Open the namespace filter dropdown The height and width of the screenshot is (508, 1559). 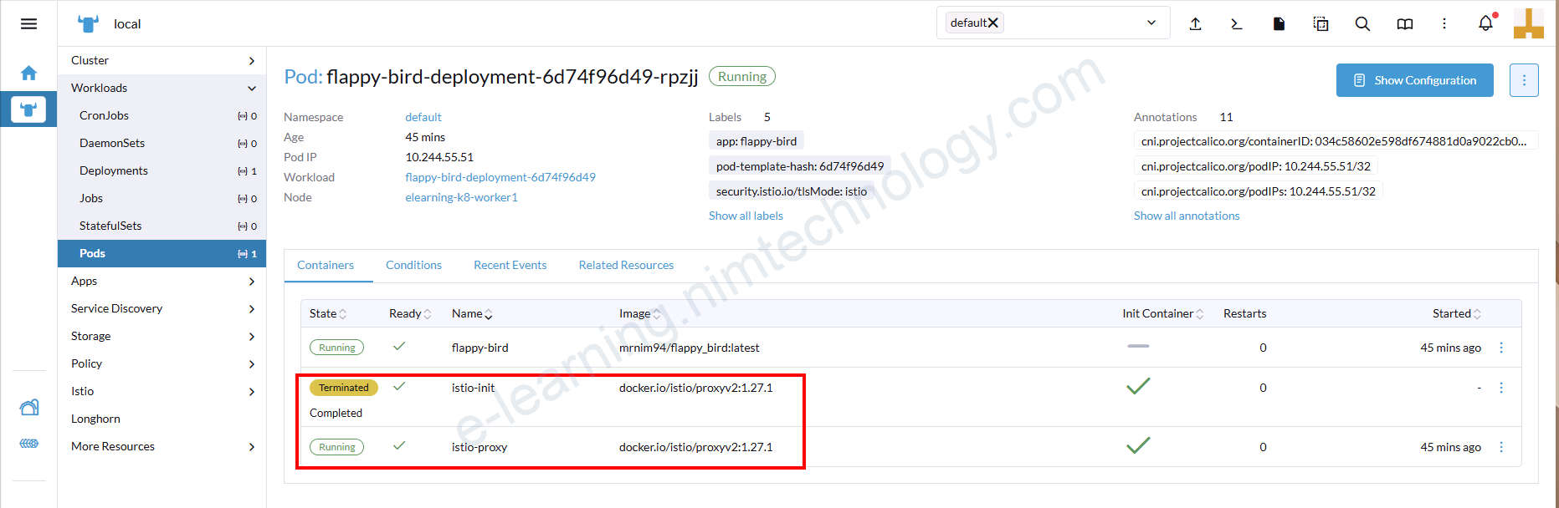tap(1151, 23)
